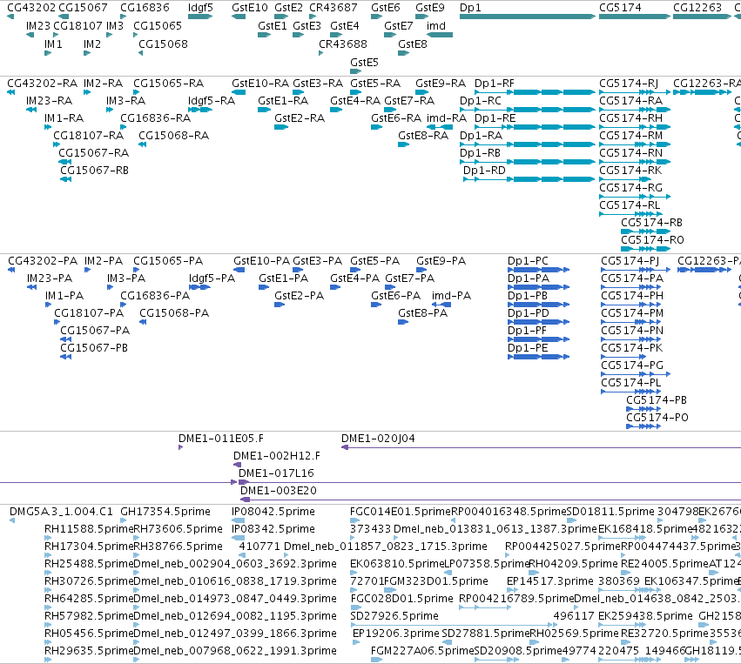This screenshot has width=741, height=664.
Task: Click clone DME1-003E20
Action: 490,500
